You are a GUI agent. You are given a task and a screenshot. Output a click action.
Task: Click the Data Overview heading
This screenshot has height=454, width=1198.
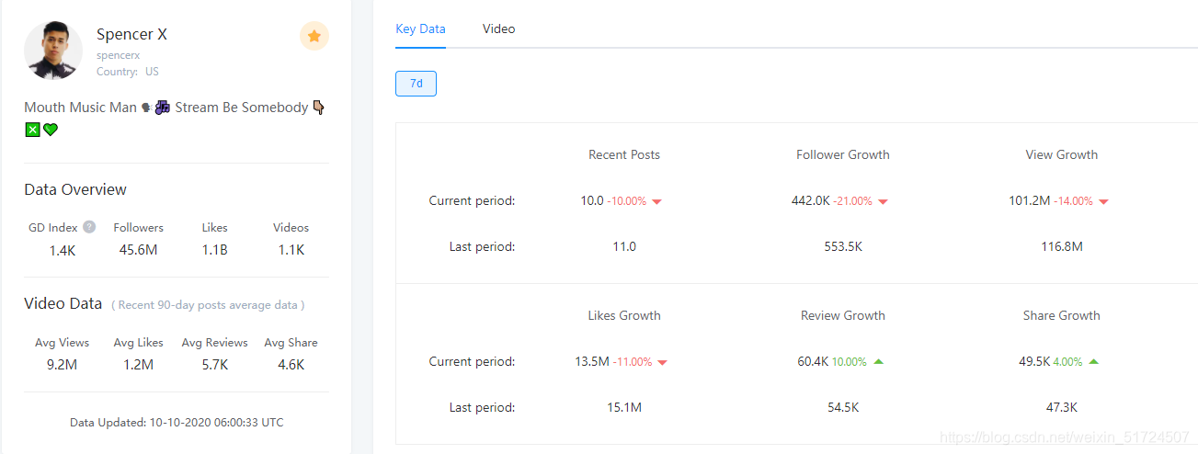(x=75, y=189)
